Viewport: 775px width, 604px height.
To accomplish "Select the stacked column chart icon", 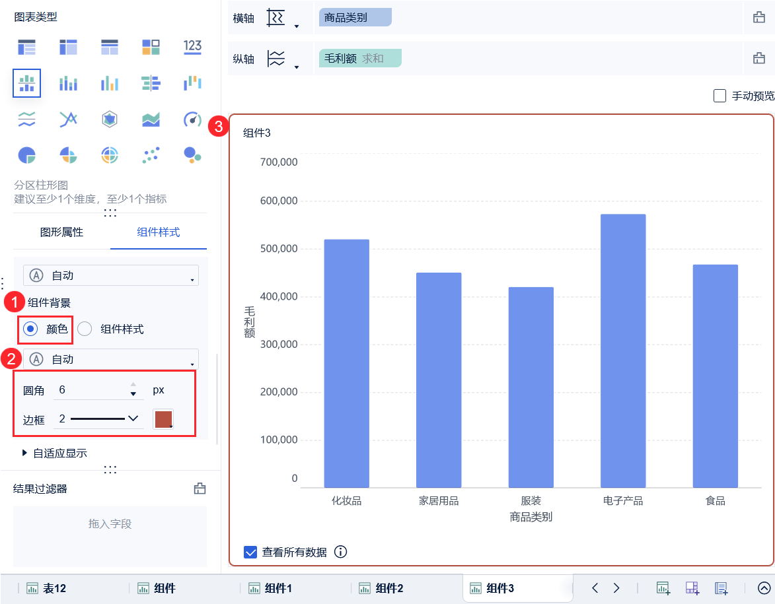I will [68, 83].
